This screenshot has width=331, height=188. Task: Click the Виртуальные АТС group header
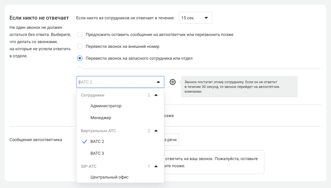(x=98, y=131)
